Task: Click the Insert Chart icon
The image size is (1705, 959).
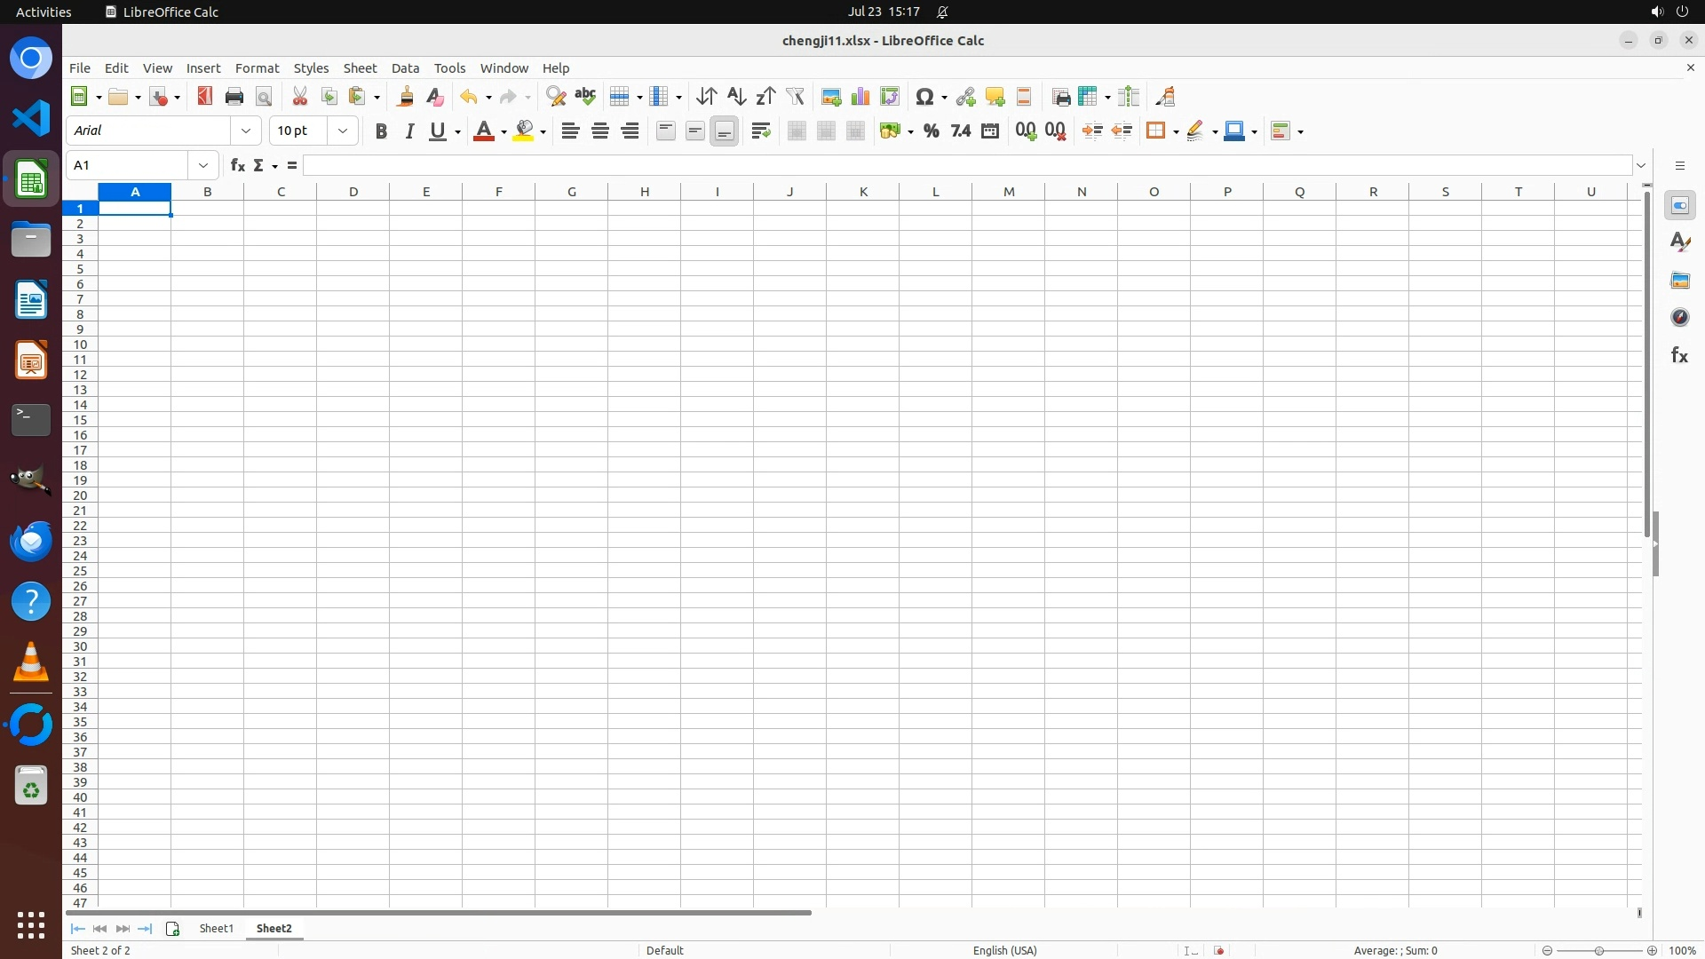Action: 860,97
